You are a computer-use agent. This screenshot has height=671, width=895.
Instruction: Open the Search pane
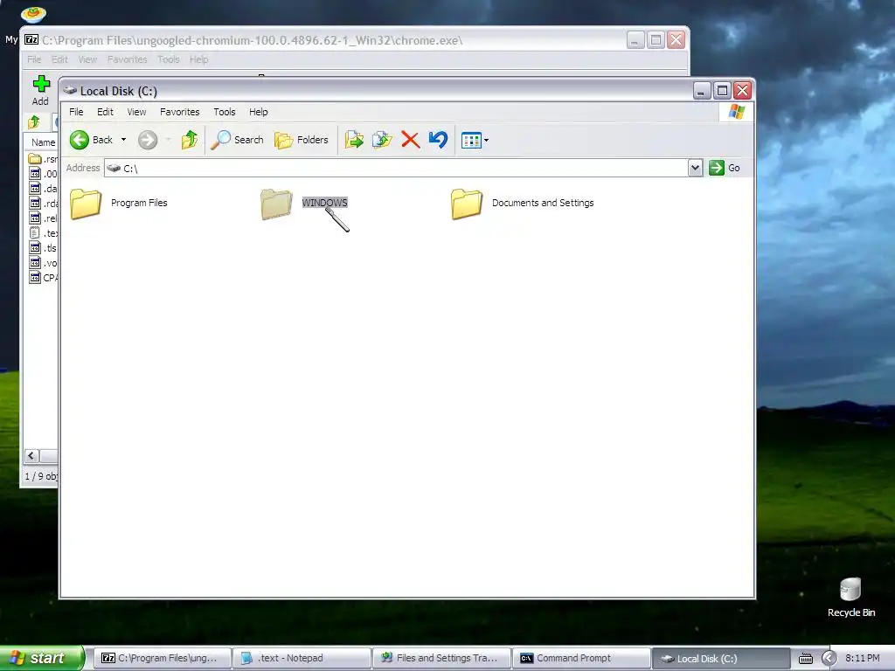[x=237, y=140]
